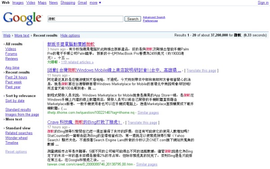Viewport: 270px width, 169px height.
Task: Open the Crave 科技瘋 Bing result title
Action: [84, 122]
